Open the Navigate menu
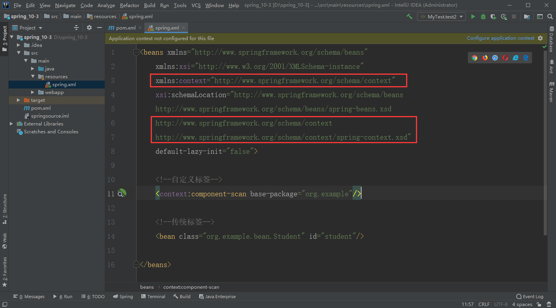Viewport: 556px width, 308px height. (65, 5)
